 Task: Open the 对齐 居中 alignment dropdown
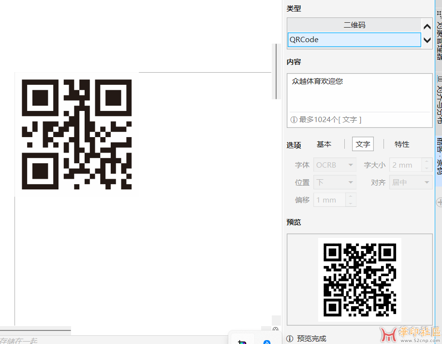(x=411, y=183)
